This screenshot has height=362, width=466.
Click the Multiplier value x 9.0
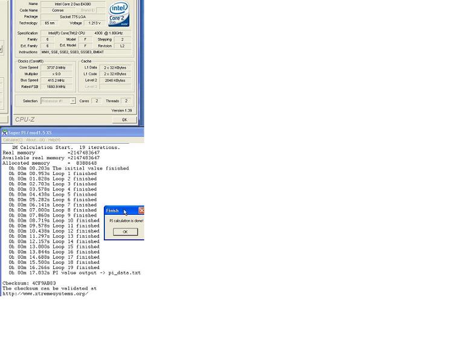pyautogui.click(x=56, y=74)
